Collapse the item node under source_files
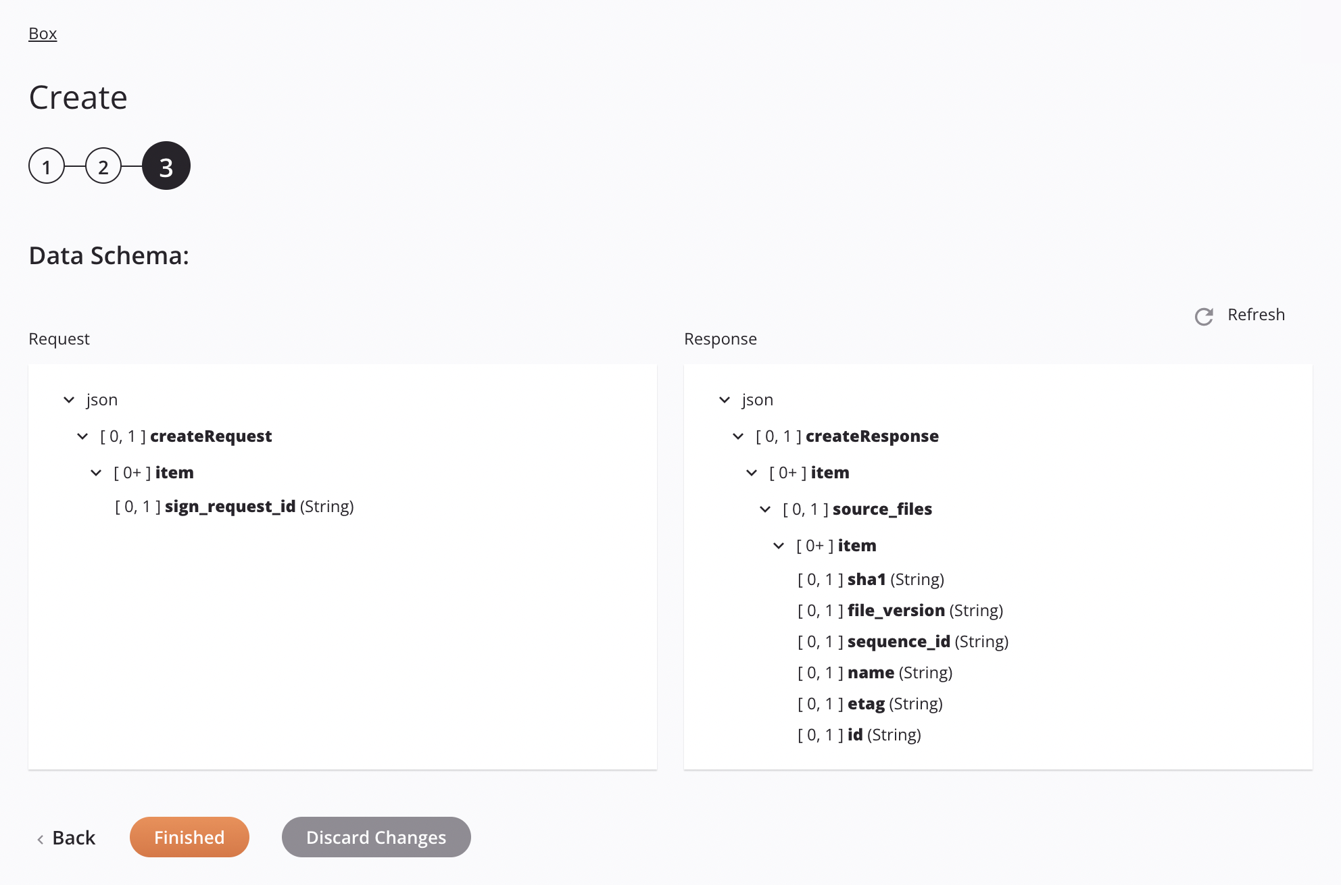This screenshot has height=885, width=1341. 778,545
